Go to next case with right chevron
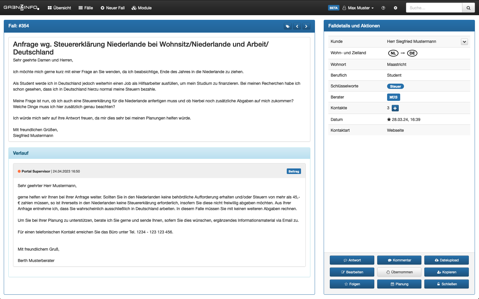The image size is (479, 299). pos(306,26)
